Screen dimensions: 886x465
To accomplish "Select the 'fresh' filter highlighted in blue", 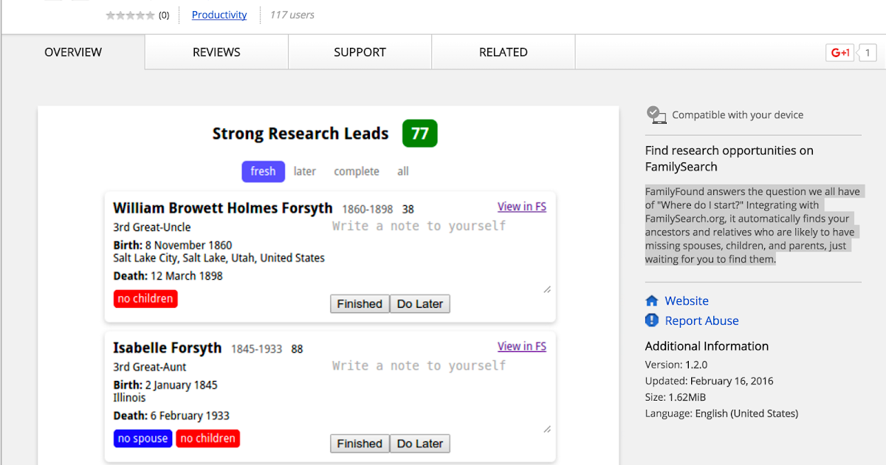I will (263, 171).
